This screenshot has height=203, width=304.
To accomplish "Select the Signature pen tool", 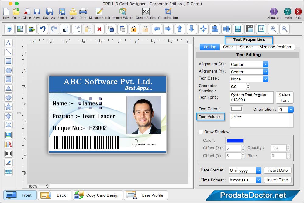I will pyautogui.click(x=8, y=163).
